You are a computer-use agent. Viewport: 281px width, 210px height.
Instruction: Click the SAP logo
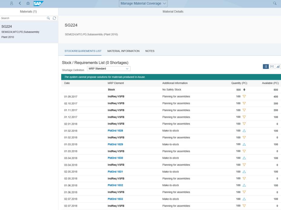click(38, 3)
